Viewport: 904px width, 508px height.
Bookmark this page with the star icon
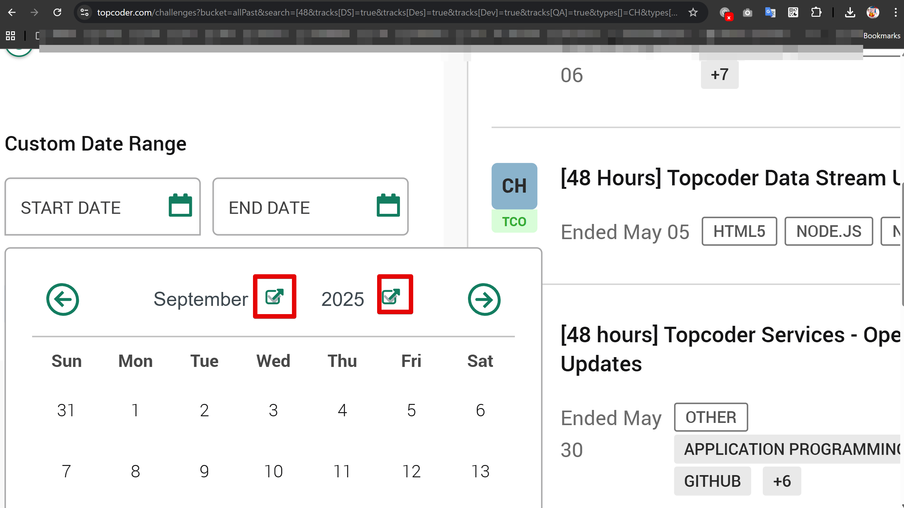(x=693, y=13)
